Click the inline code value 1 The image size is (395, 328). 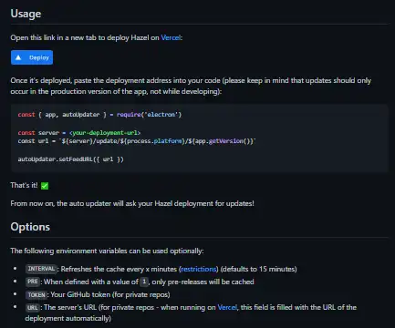(x=144, y=282)
